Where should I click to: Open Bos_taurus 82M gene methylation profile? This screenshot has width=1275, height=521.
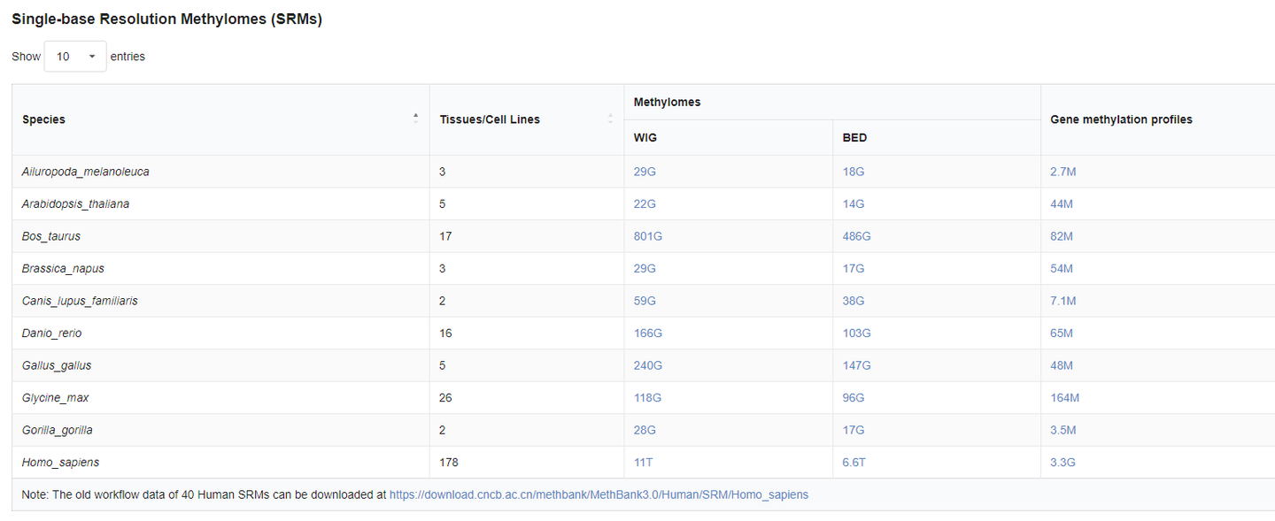pos(1062,236)
